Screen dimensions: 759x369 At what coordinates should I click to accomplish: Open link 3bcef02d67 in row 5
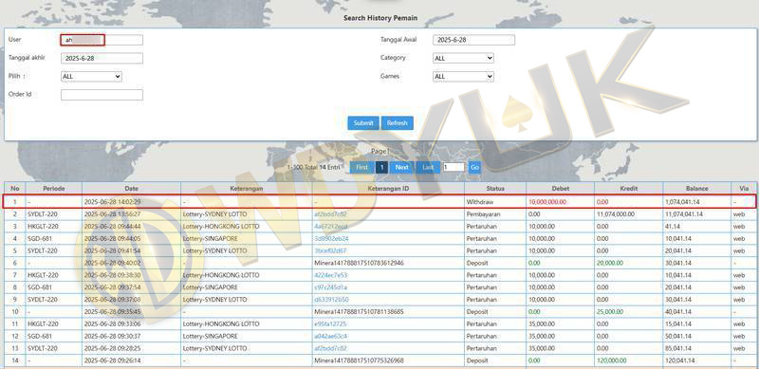pyautogui.click(x=330, y=250)
